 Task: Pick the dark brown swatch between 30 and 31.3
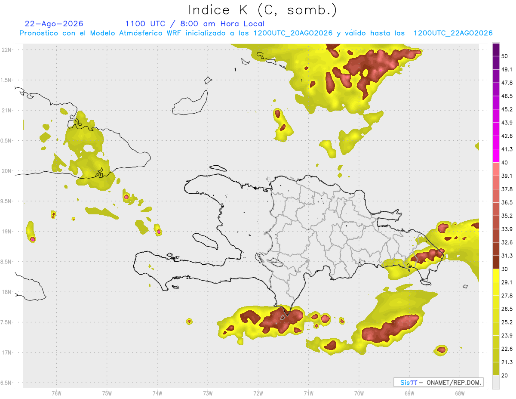pyautogui.click(x=496, y=263)
